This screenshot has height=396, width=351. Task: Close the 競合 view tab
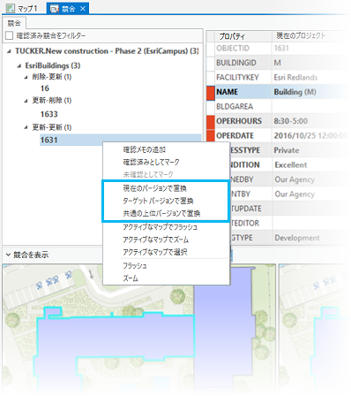(83, 9)
